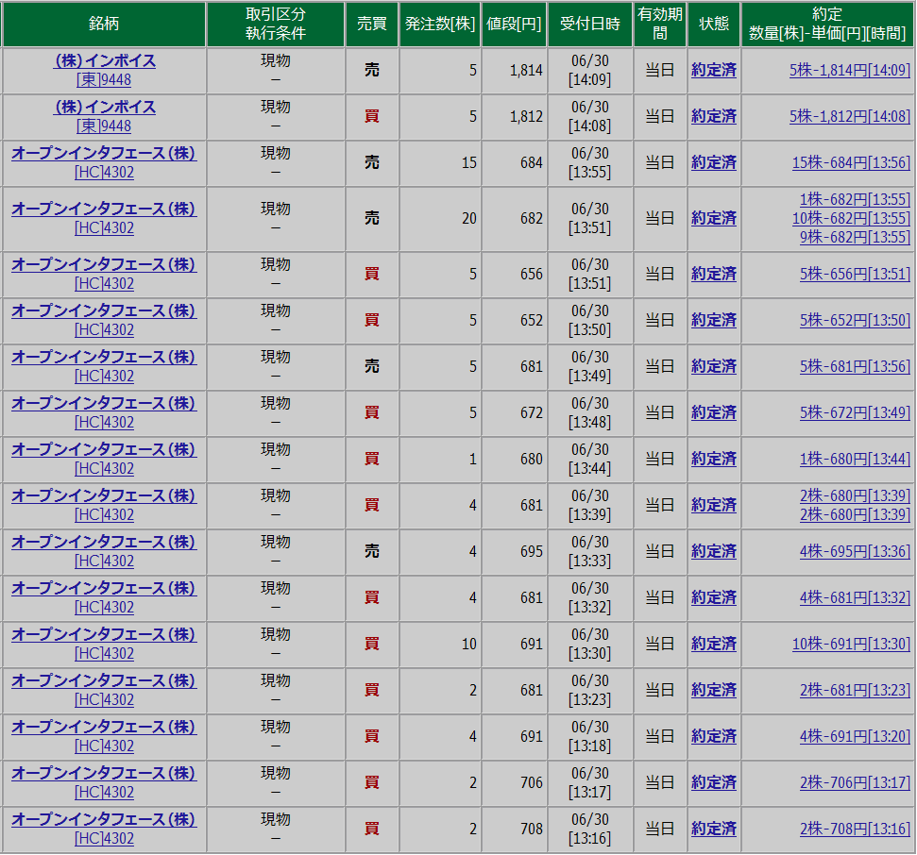Click the order quantity 15 cell
The width and height of the screenshot is (917, 855).
pyautogui.click(x=440, y=162)
